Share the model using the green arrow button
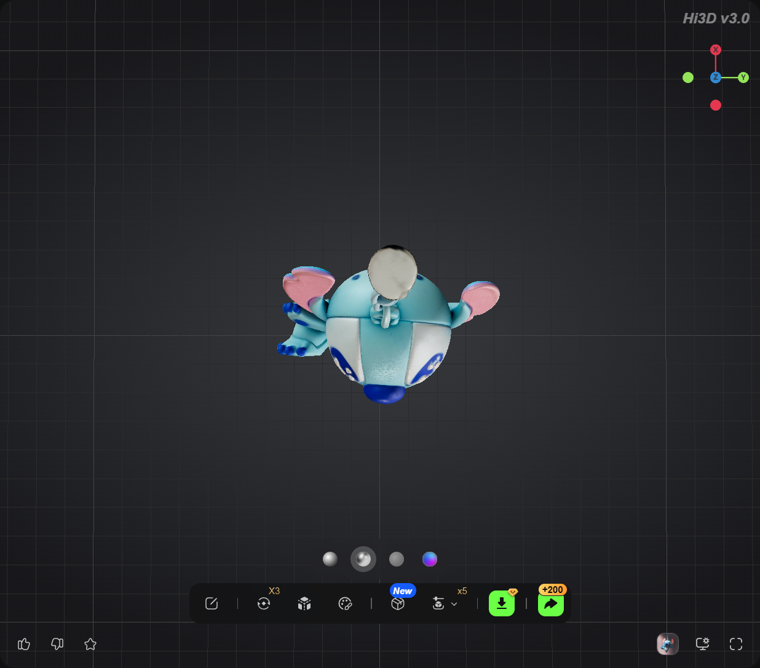The height and width of the screenshot is (668, 760). [x=551, y=603]
